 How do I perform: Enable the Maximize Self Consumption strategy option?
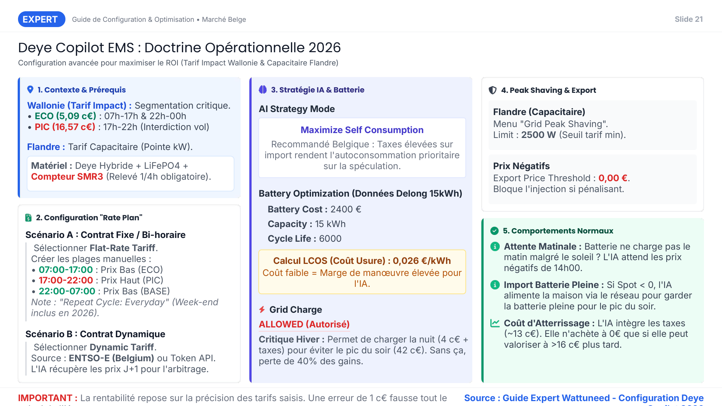361,130
